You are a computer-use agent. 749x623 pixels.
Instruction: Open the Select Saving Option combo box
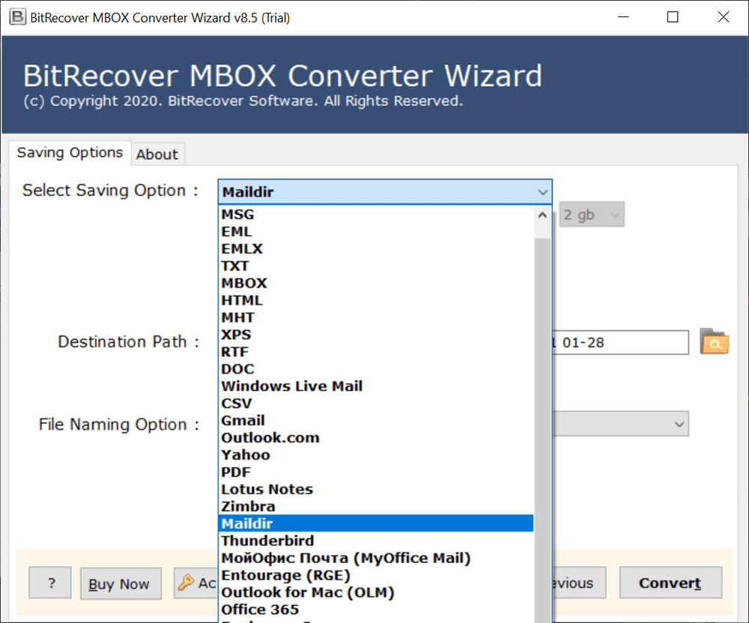click(385, 192)
